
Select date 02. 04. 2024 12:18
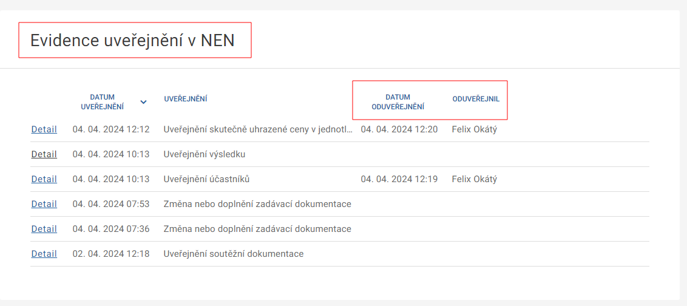click(x=111, y=254)
